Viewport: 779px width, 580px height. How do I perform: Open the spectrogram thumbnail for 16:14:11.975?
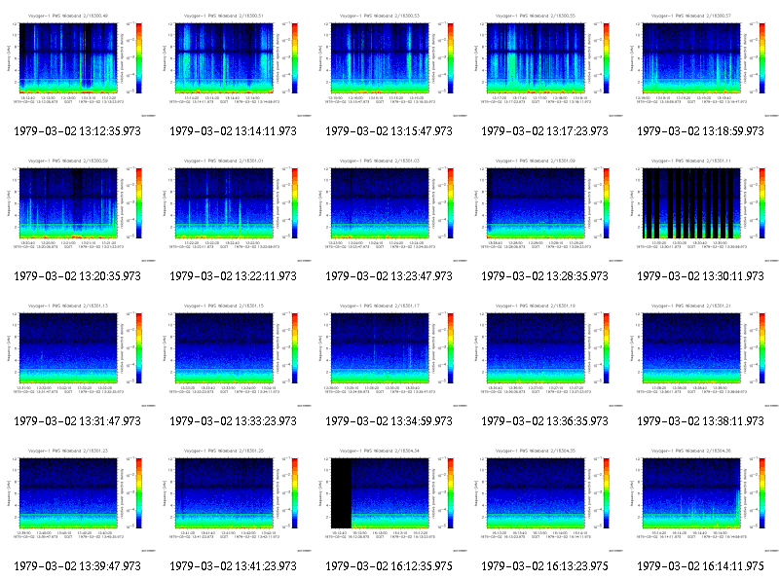701,499
